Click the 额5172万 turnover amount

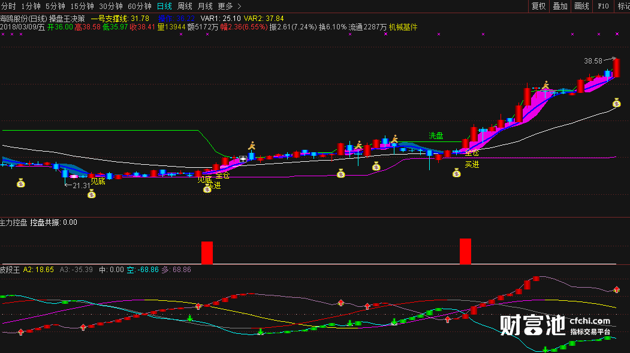tap(203, 27)
